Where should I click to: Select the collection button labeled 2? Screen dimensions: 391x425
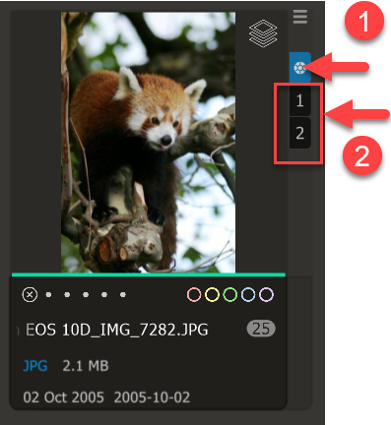coord(300,133)
